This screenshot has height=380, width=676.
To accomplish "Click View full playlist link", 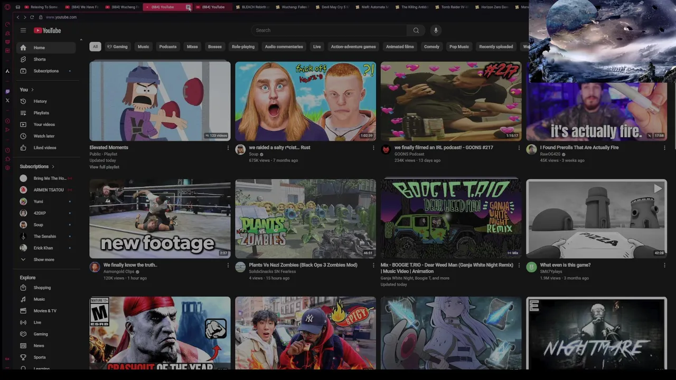I will tap(104, 167).
